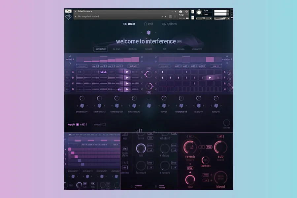
Task: Toggle the keysplit checkbox
Action: pos(78,124)
